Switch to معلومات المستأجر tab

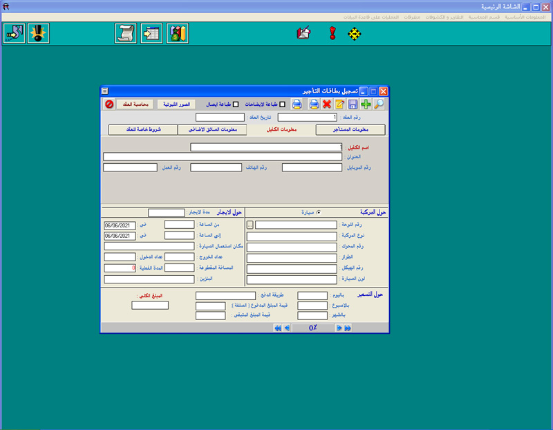351,129
